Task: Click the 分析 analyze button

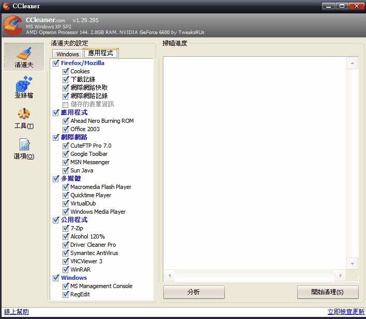Action: click(x=194, y=292)
